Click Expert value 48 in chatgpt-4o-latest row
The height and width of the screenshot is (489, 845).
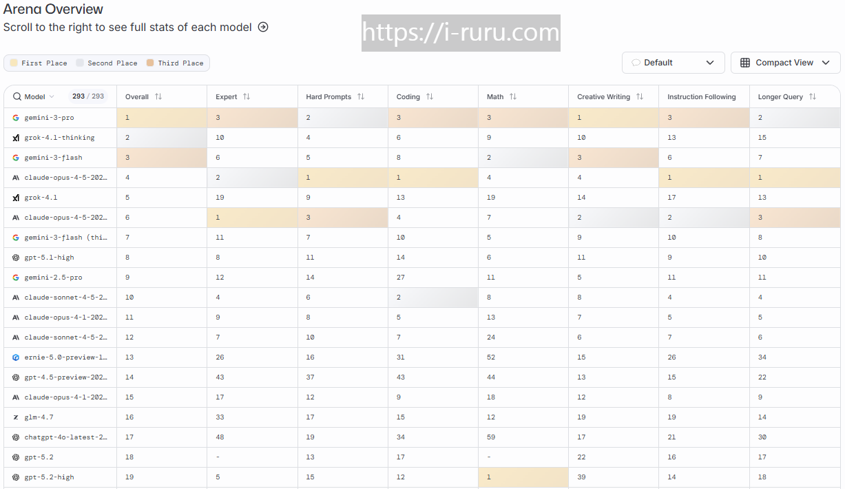(220, 437)
